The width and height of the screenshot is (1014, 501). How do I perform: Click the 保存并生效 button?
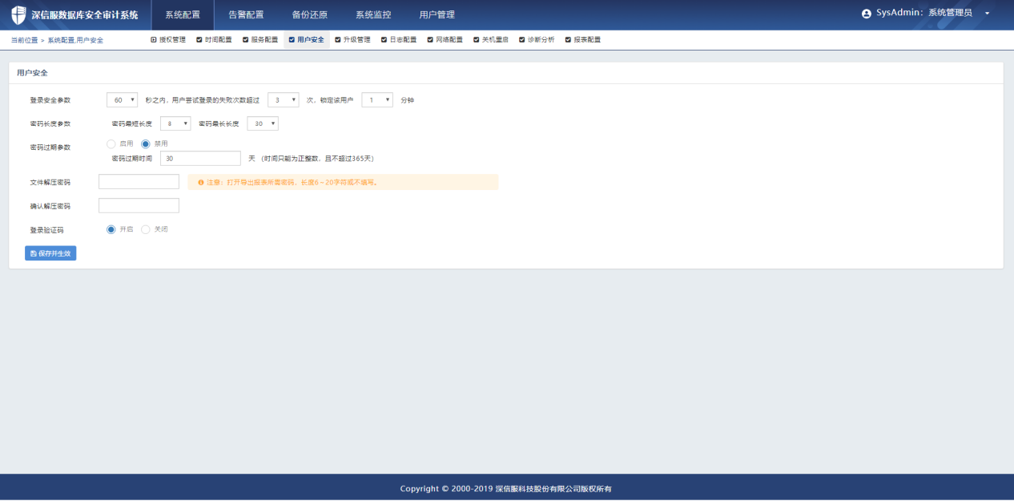pyautogui.click(x=50, y=253)
